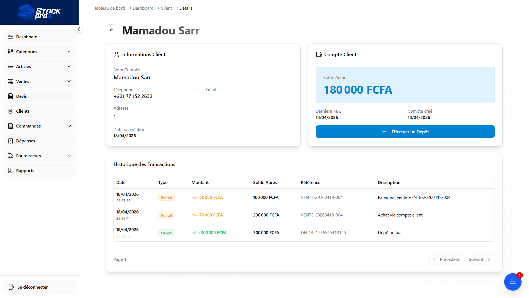The image size is (529, 298).
Task: Follow the Client breadcrumb link
Action: click(x=166, y=8)
